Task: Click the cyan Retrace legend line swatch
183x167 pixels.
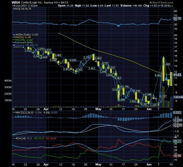Action: (14, 43)
